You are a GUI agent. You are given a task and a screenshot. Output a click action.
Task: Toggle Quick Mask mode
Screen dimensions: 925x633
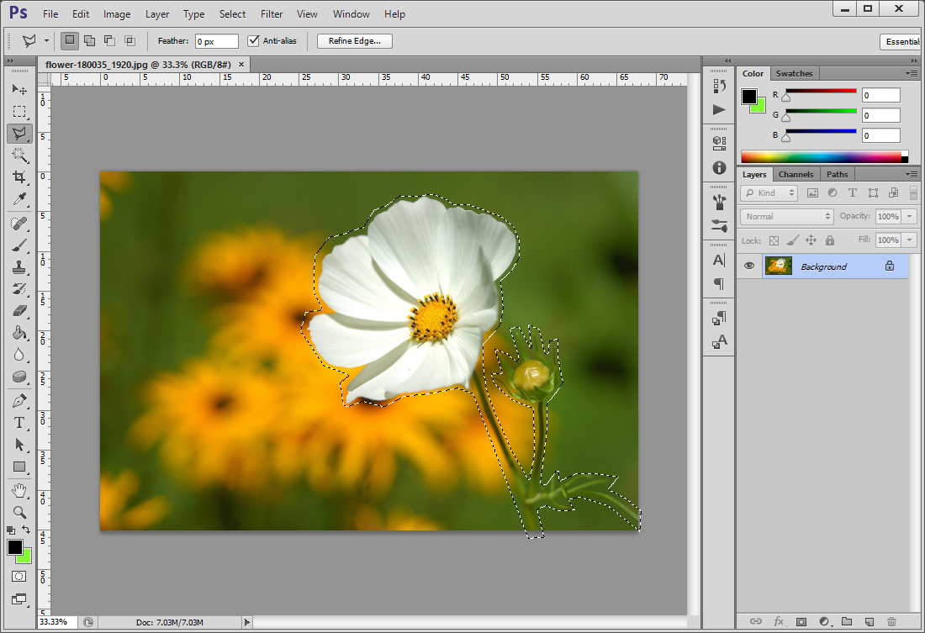tap(19, 577)
